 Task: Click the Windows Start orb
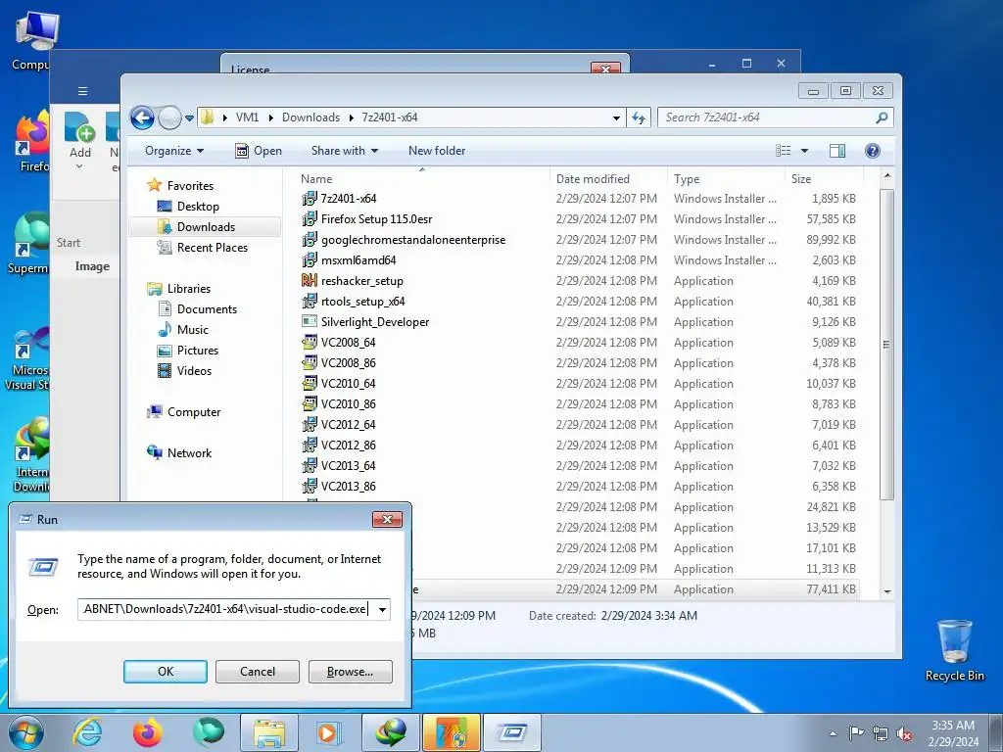click(x=25, y=732)
